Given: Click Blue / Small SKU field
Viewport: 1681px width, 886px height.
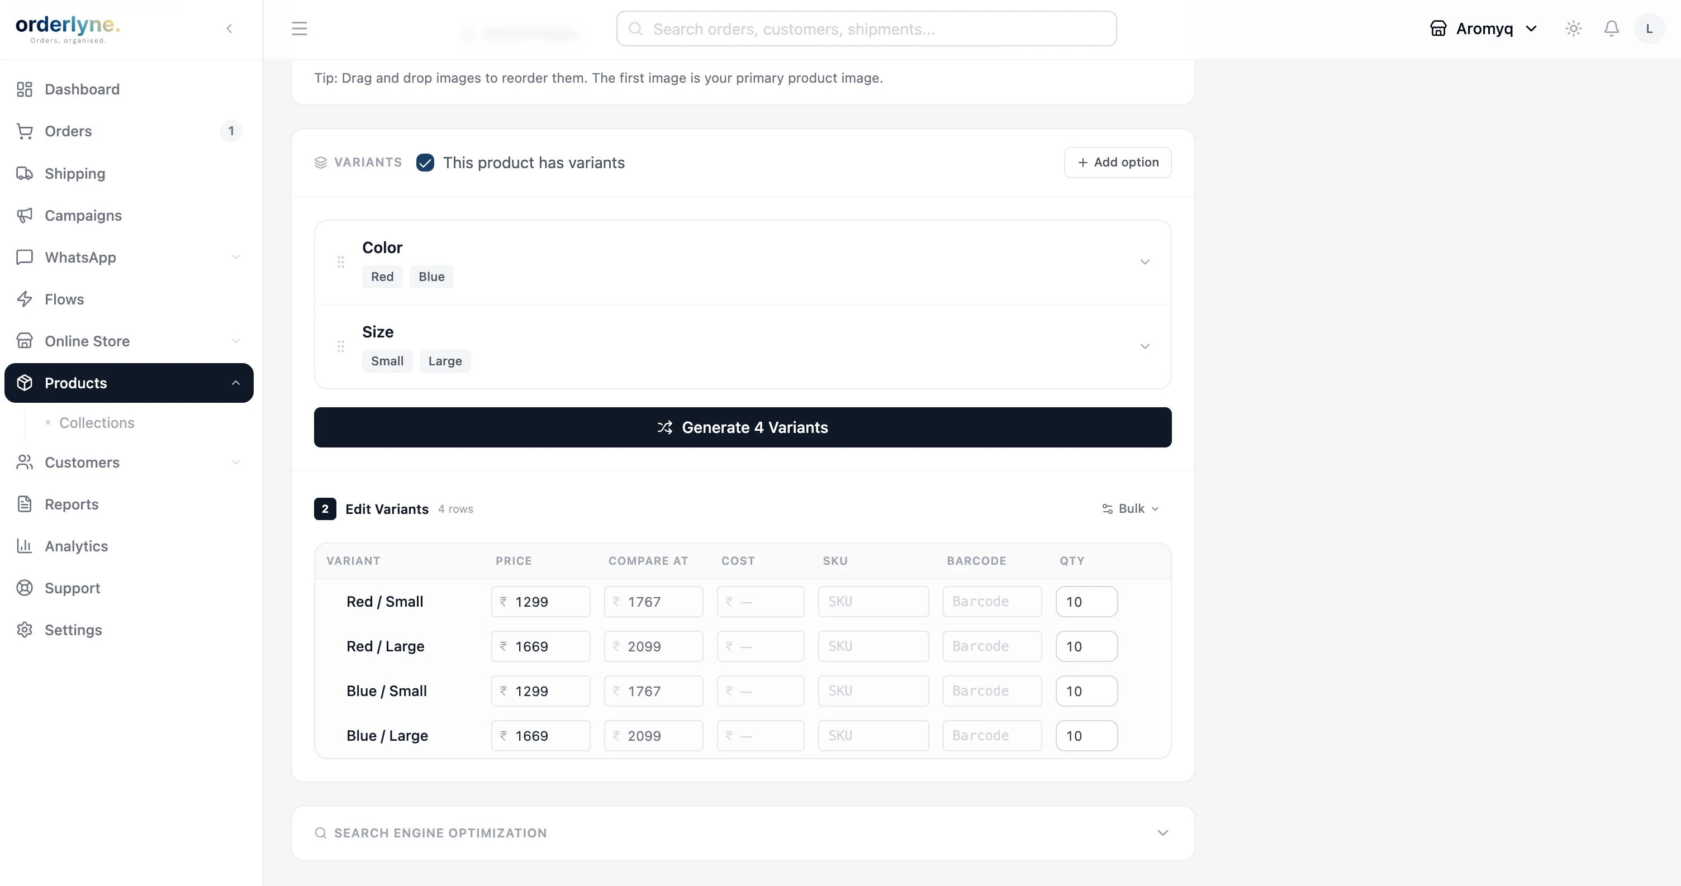Looking at the screenshot, I should (x=874, y=691).
